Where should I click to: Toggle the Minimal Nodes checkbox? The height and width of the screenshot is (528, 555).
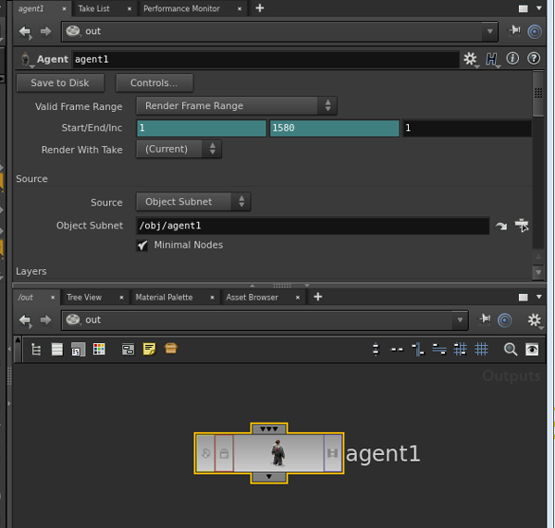coord(142,245)
